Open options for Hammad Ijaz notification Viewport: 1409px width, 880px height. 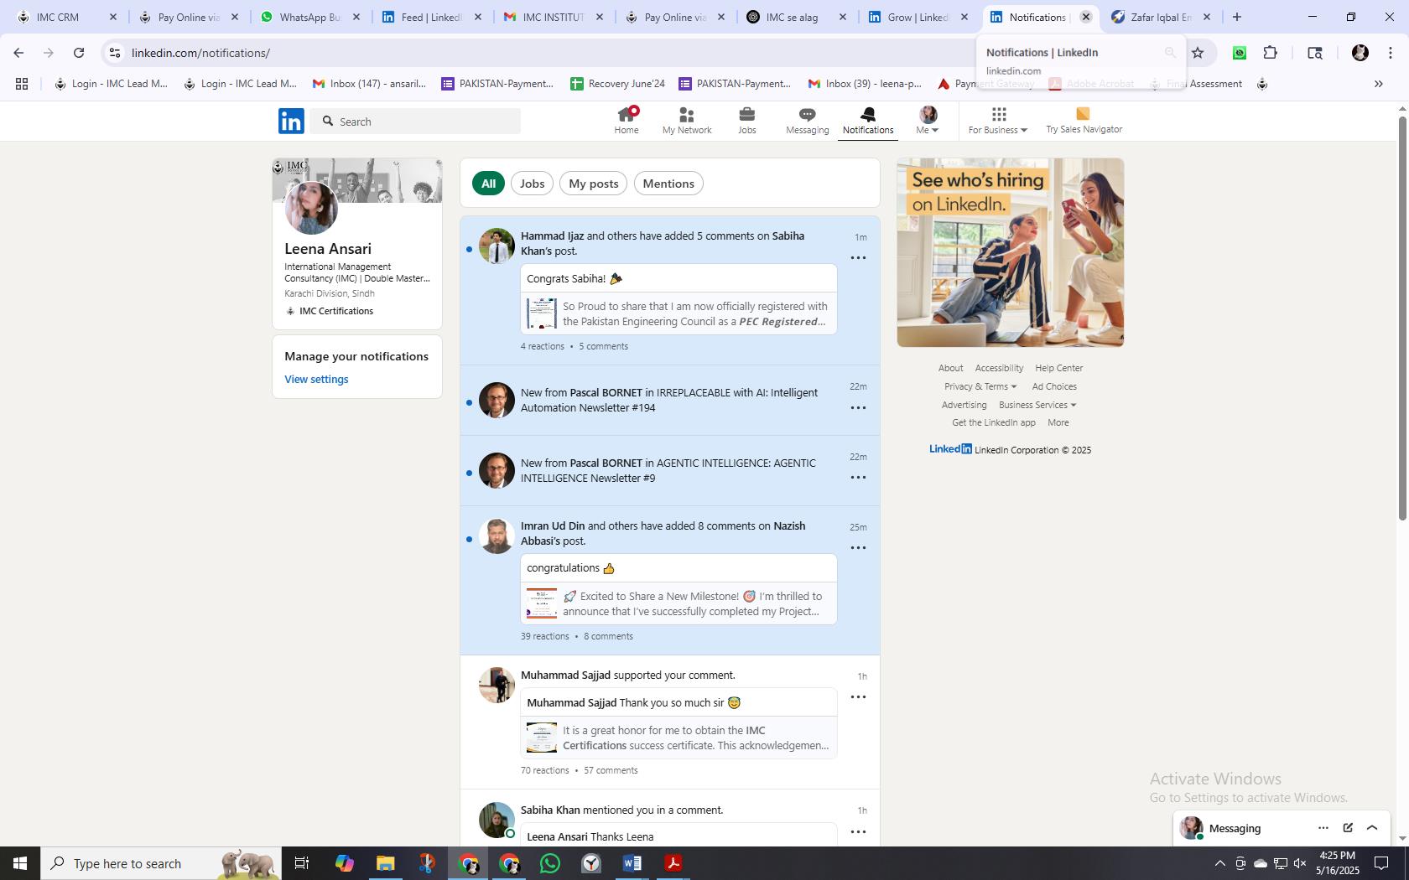coord(858,258)
